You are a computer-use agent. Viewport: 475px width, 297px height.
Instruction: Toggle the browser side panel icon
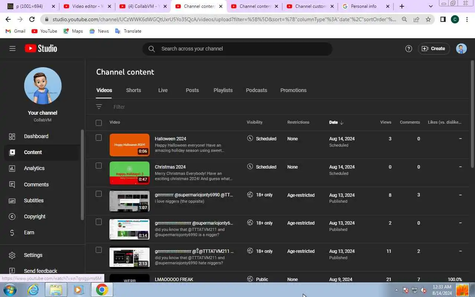443,19
